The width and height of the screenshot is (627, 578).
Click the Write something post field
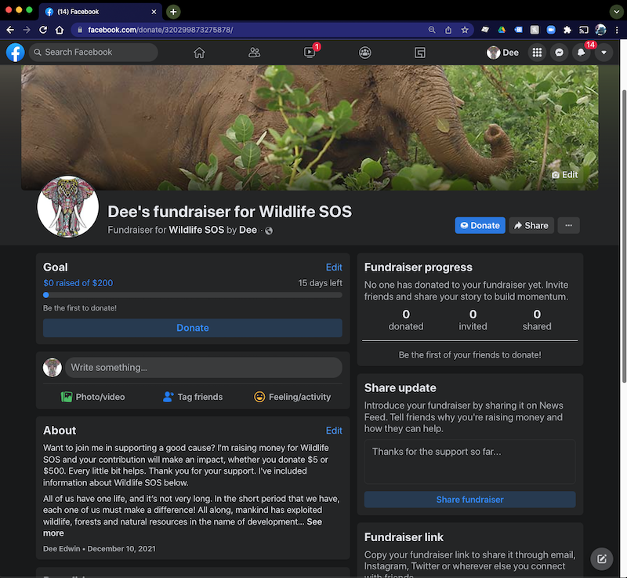(202, 368)
